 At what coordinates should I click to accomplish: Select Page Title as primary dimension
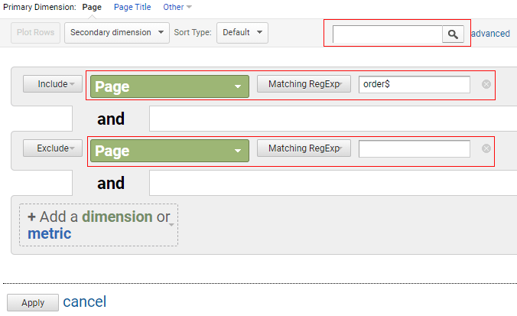coord(132,7)
